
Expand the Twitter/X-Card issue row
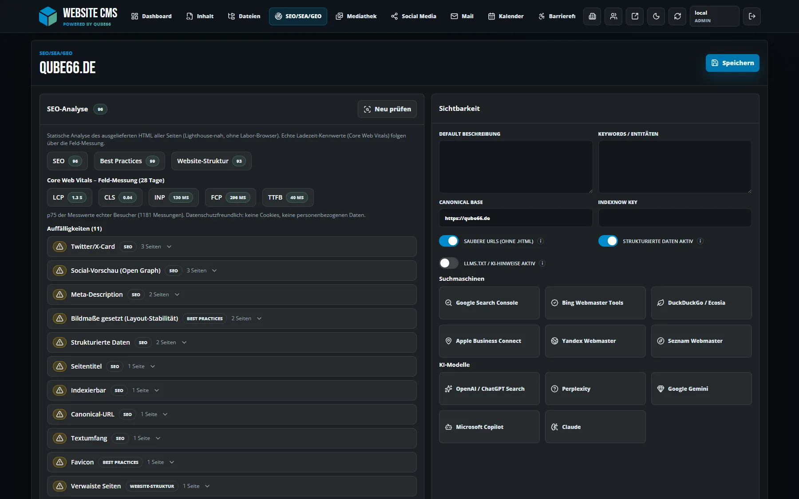click(232, 247)
